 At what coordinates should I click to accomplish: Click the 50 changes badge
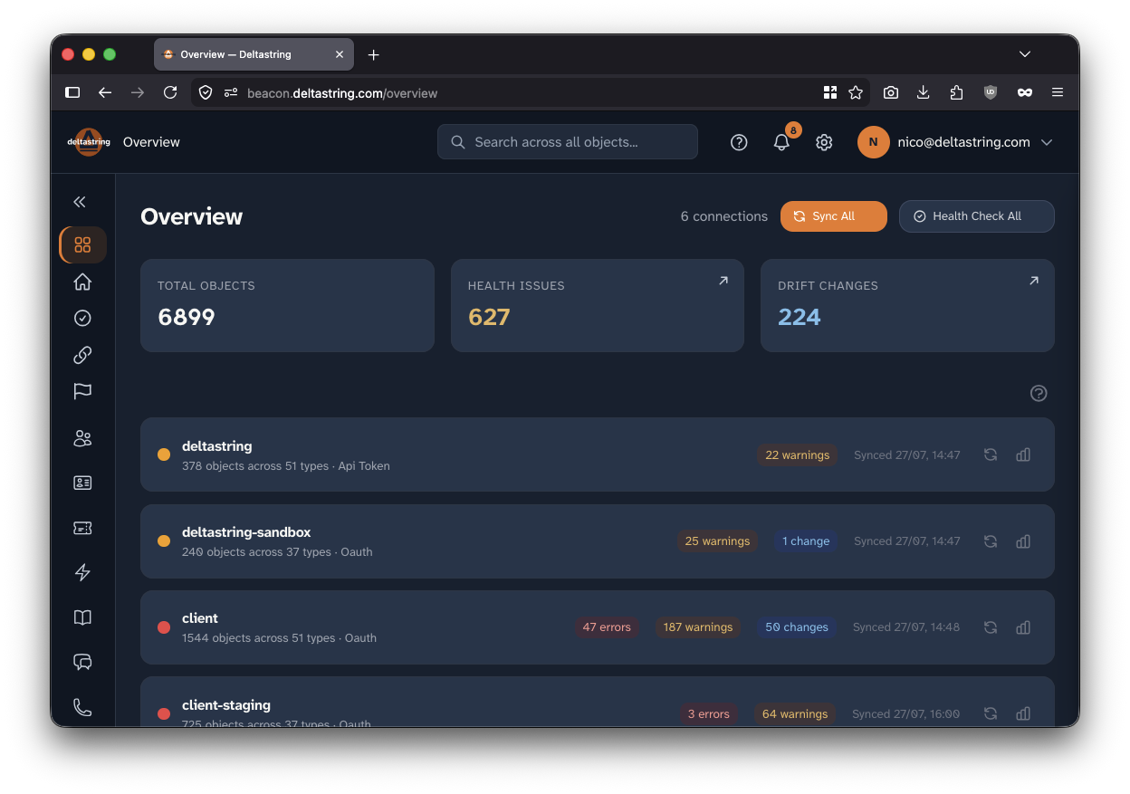point(797,627)
